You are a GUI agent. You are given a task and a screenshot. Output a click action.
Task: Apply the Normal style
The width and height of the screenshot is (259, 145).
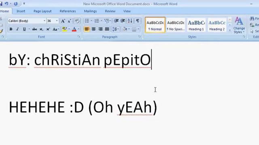point(155,25)
